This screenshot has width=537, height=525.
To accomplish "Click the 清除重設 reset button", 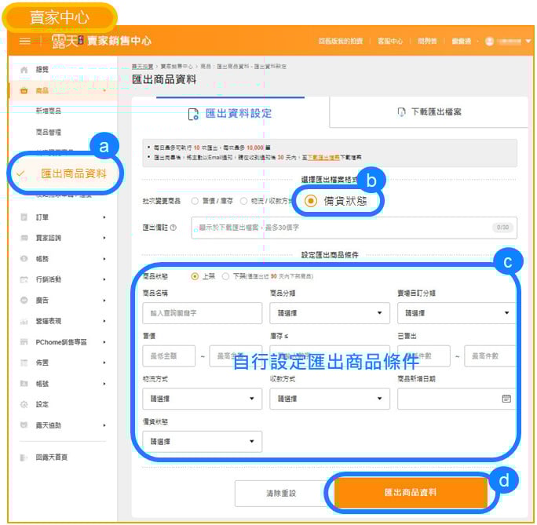I will click(281, 493).
